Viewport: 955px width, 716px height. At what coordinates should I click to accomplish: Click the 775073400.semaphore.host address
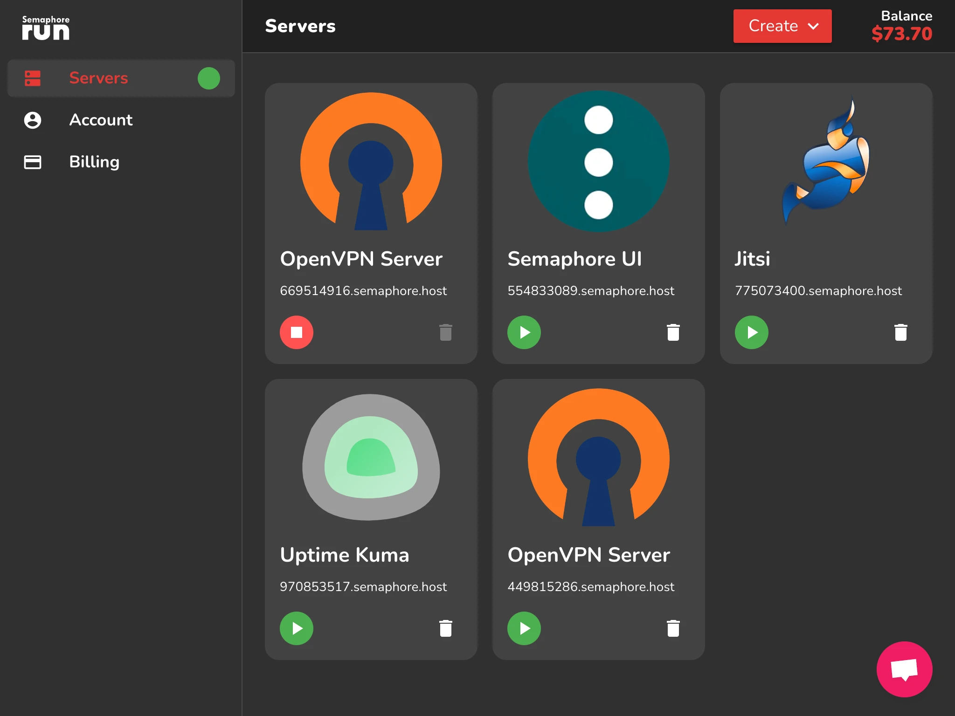[818, 291]
